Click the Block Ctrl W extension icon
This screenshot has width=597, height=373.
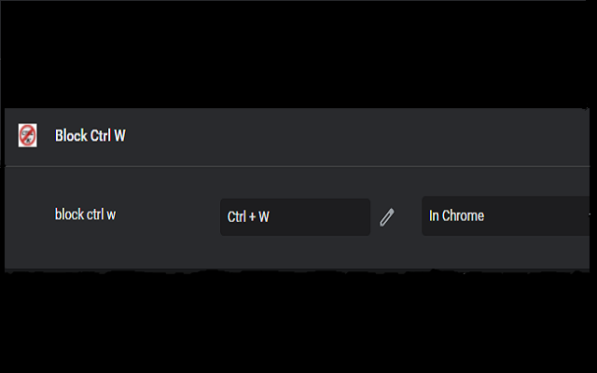[28, 135]
